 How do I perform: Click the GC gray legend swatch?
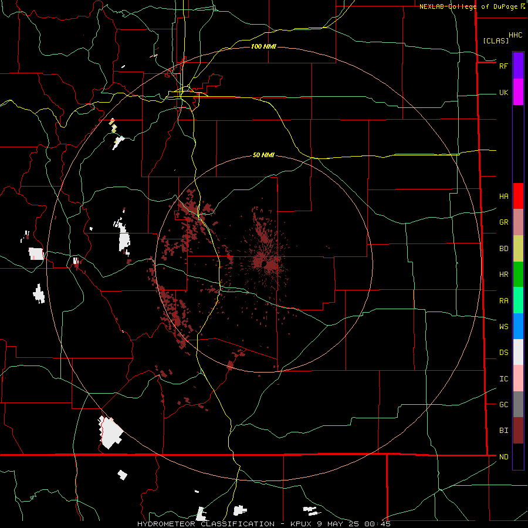[518, 404]
